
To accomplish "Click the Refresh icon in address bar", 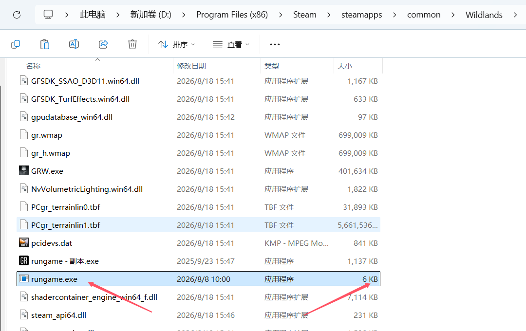I will click(17, 15).
